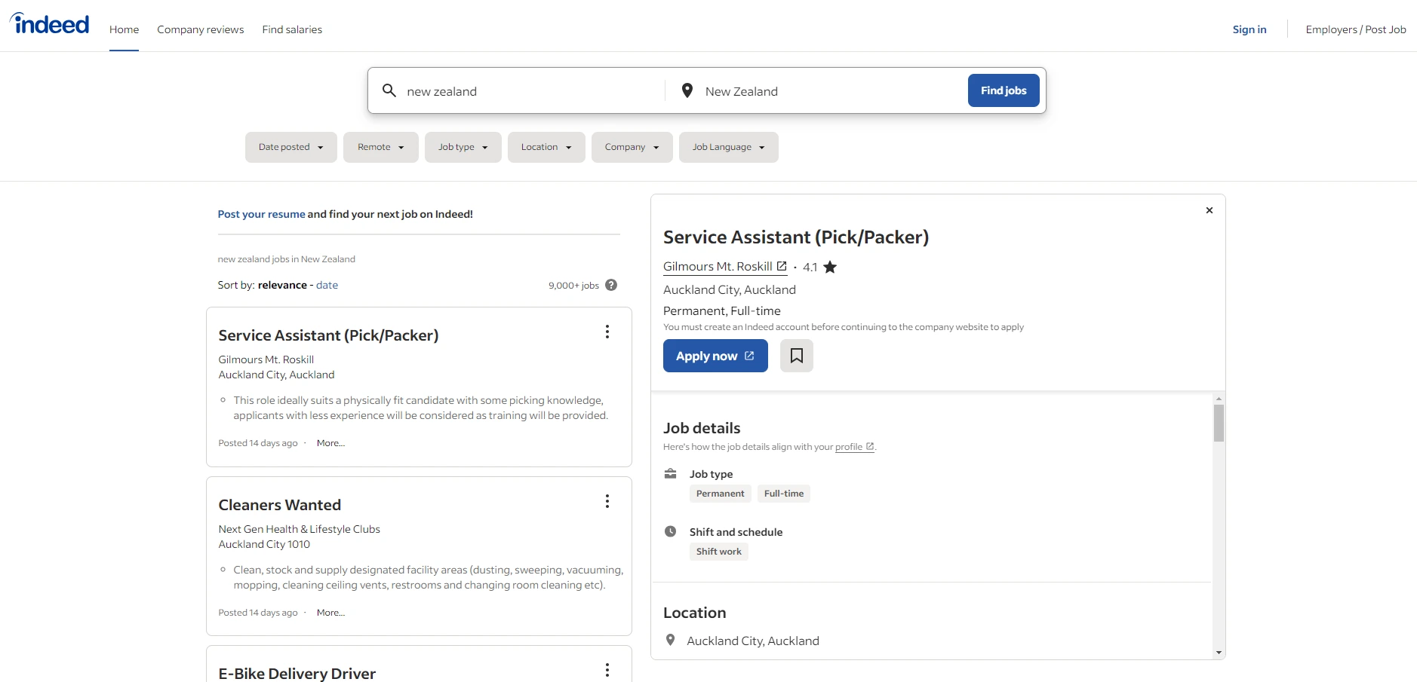Open the Job Language filter
This screenshot has height=682, width=1417.
(x=729, y=147)
